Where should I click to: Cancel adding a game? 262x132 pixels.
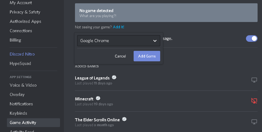click(x=120, y=56)
